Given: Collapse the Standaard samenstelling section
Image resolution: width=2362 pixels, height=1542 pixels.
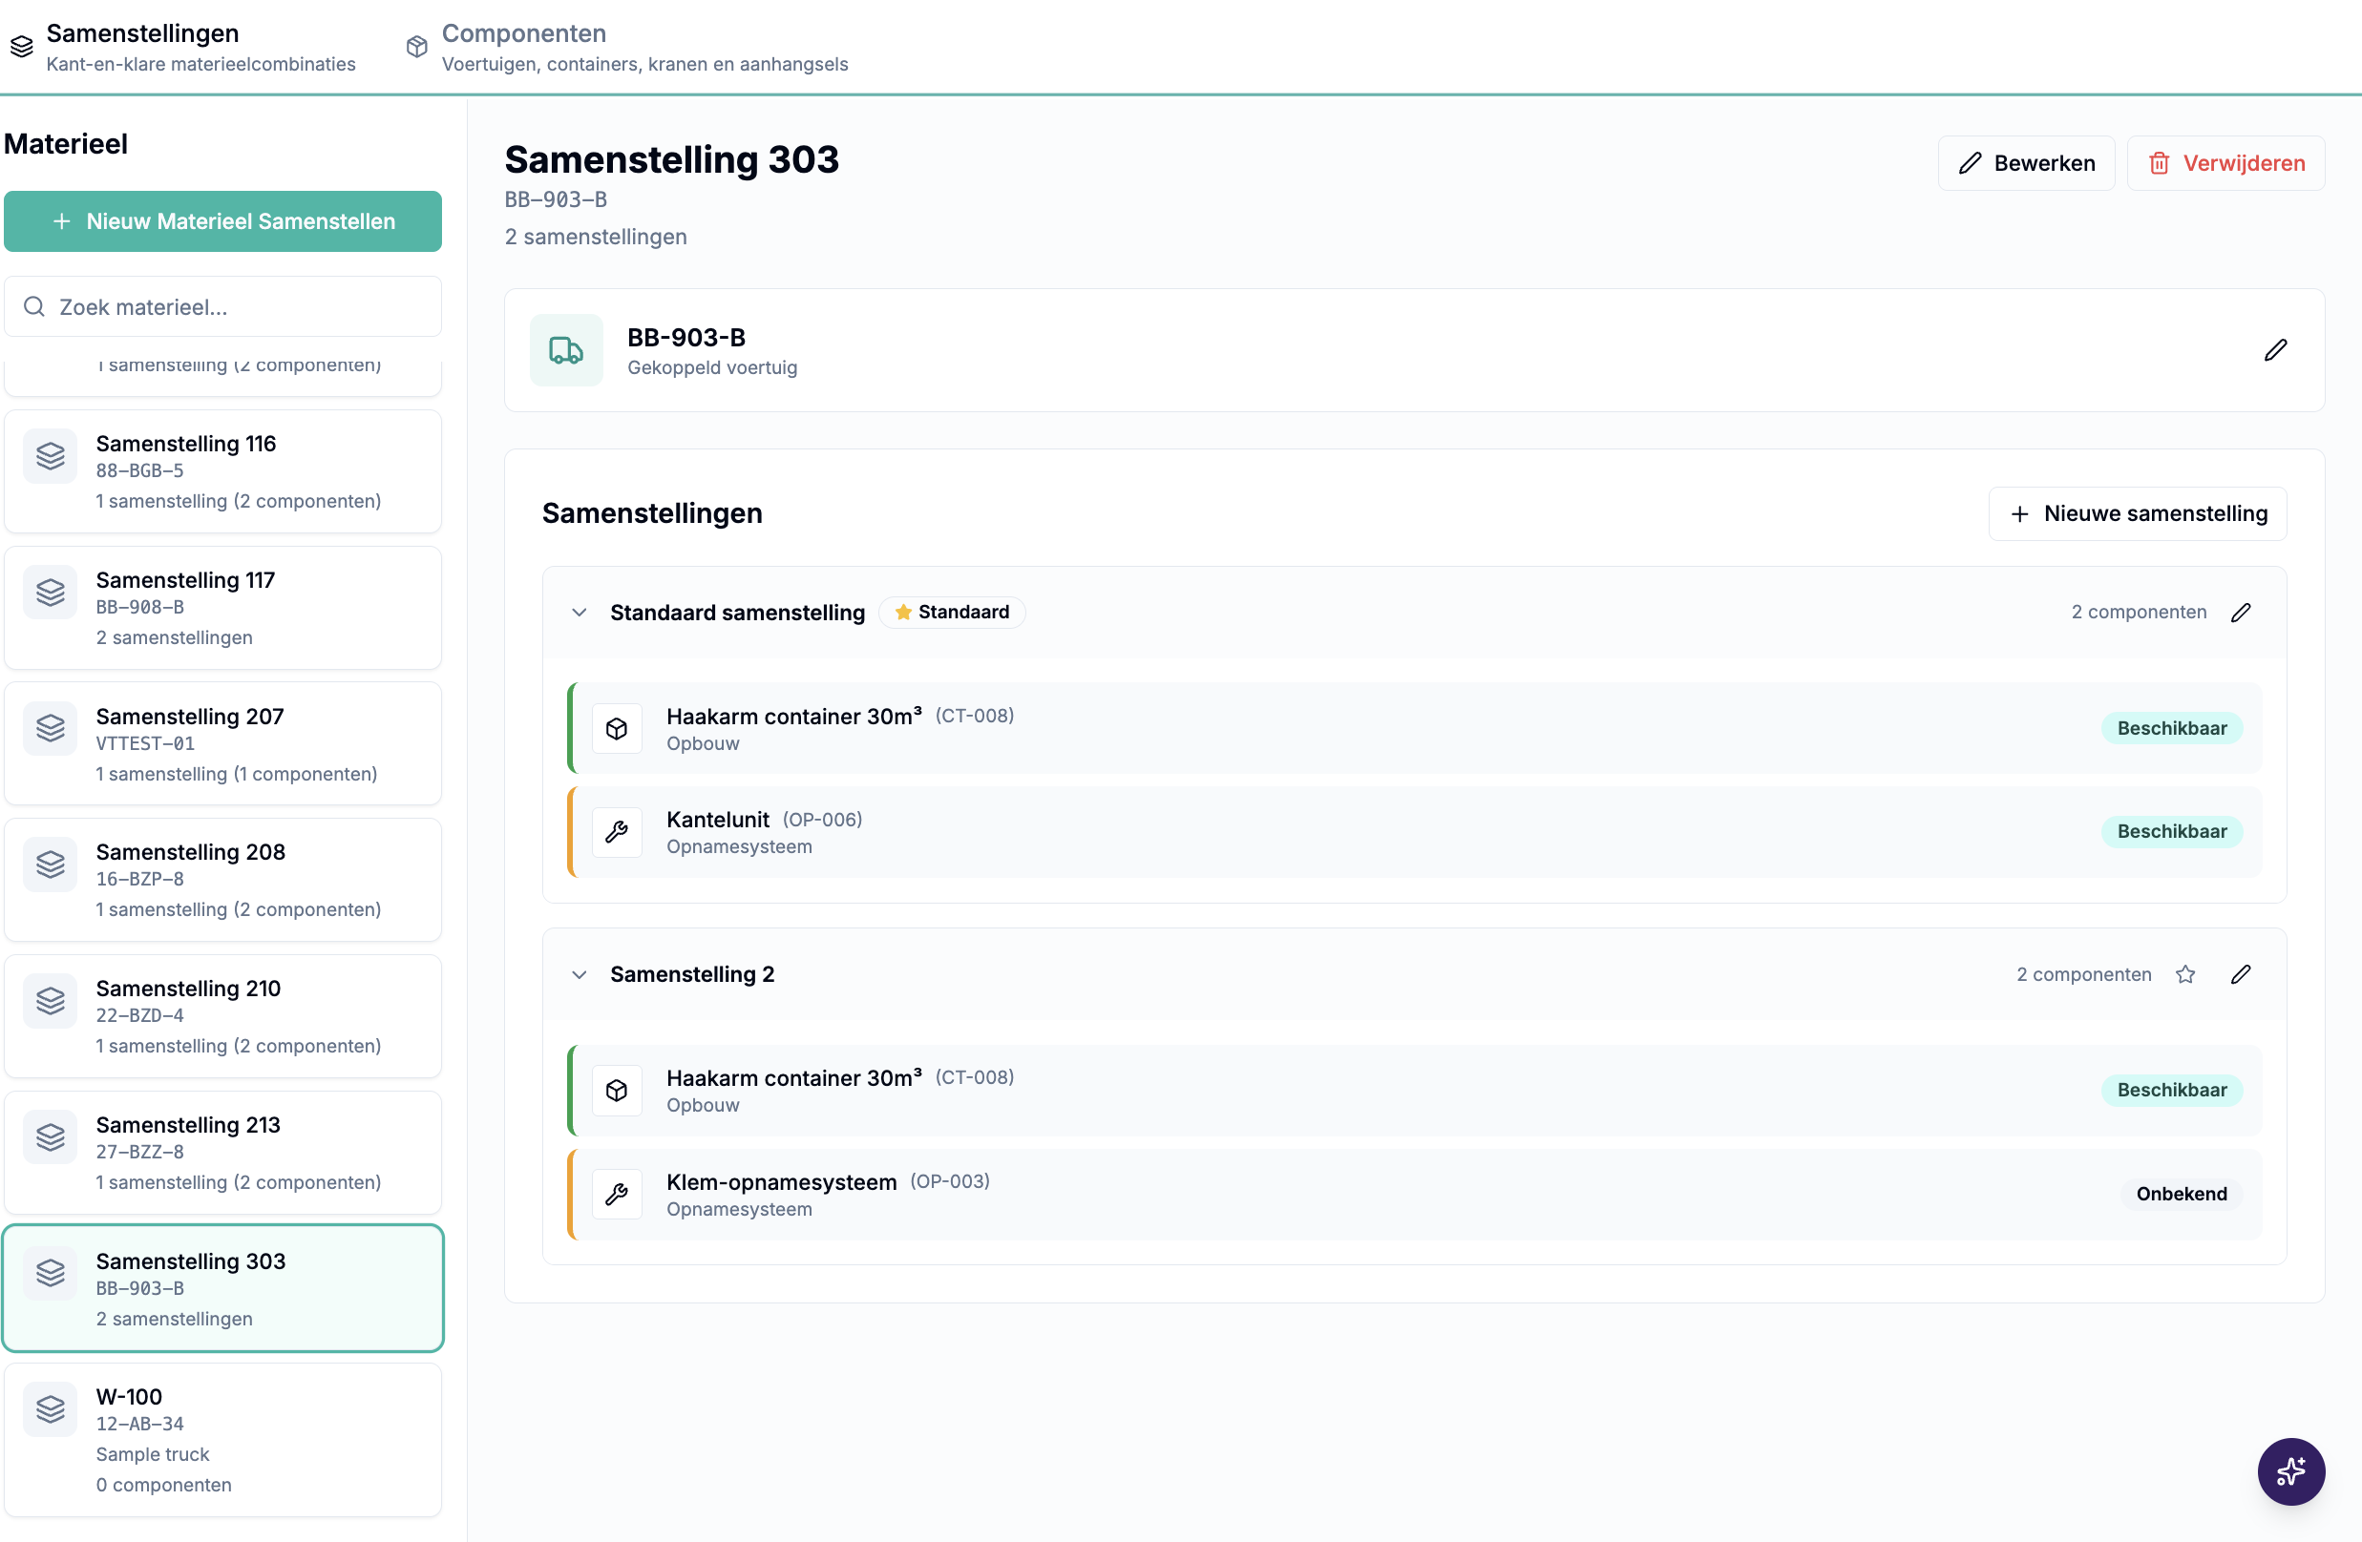Looking at the screenshot, I should [x=579, y=613].
